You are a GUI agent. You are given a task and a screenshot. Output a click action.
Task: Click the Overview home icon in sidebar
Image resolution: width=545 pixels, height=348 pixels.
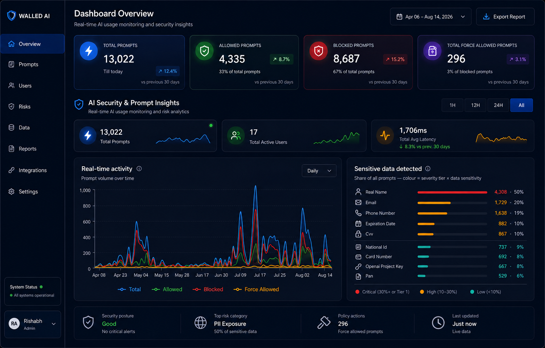[x=11, y=44]
